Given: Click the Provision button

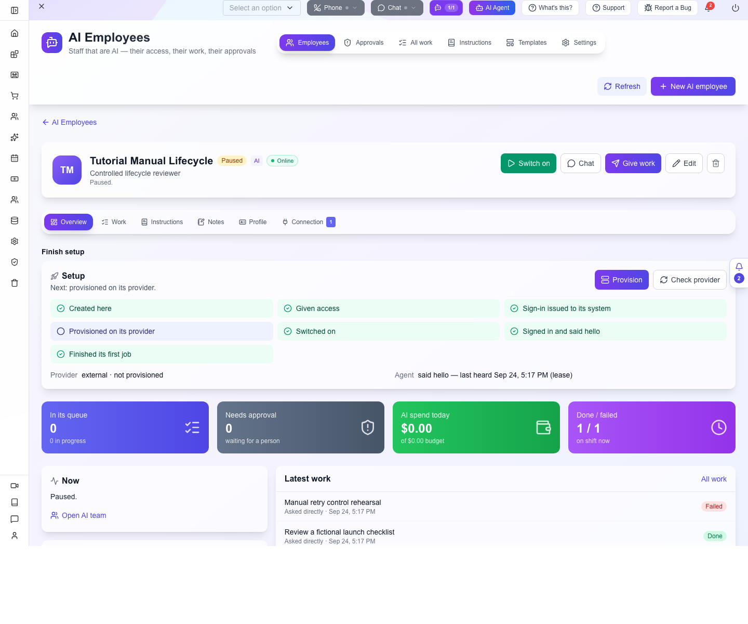Looking at the screenshot, I should click(x=622, y=280).
